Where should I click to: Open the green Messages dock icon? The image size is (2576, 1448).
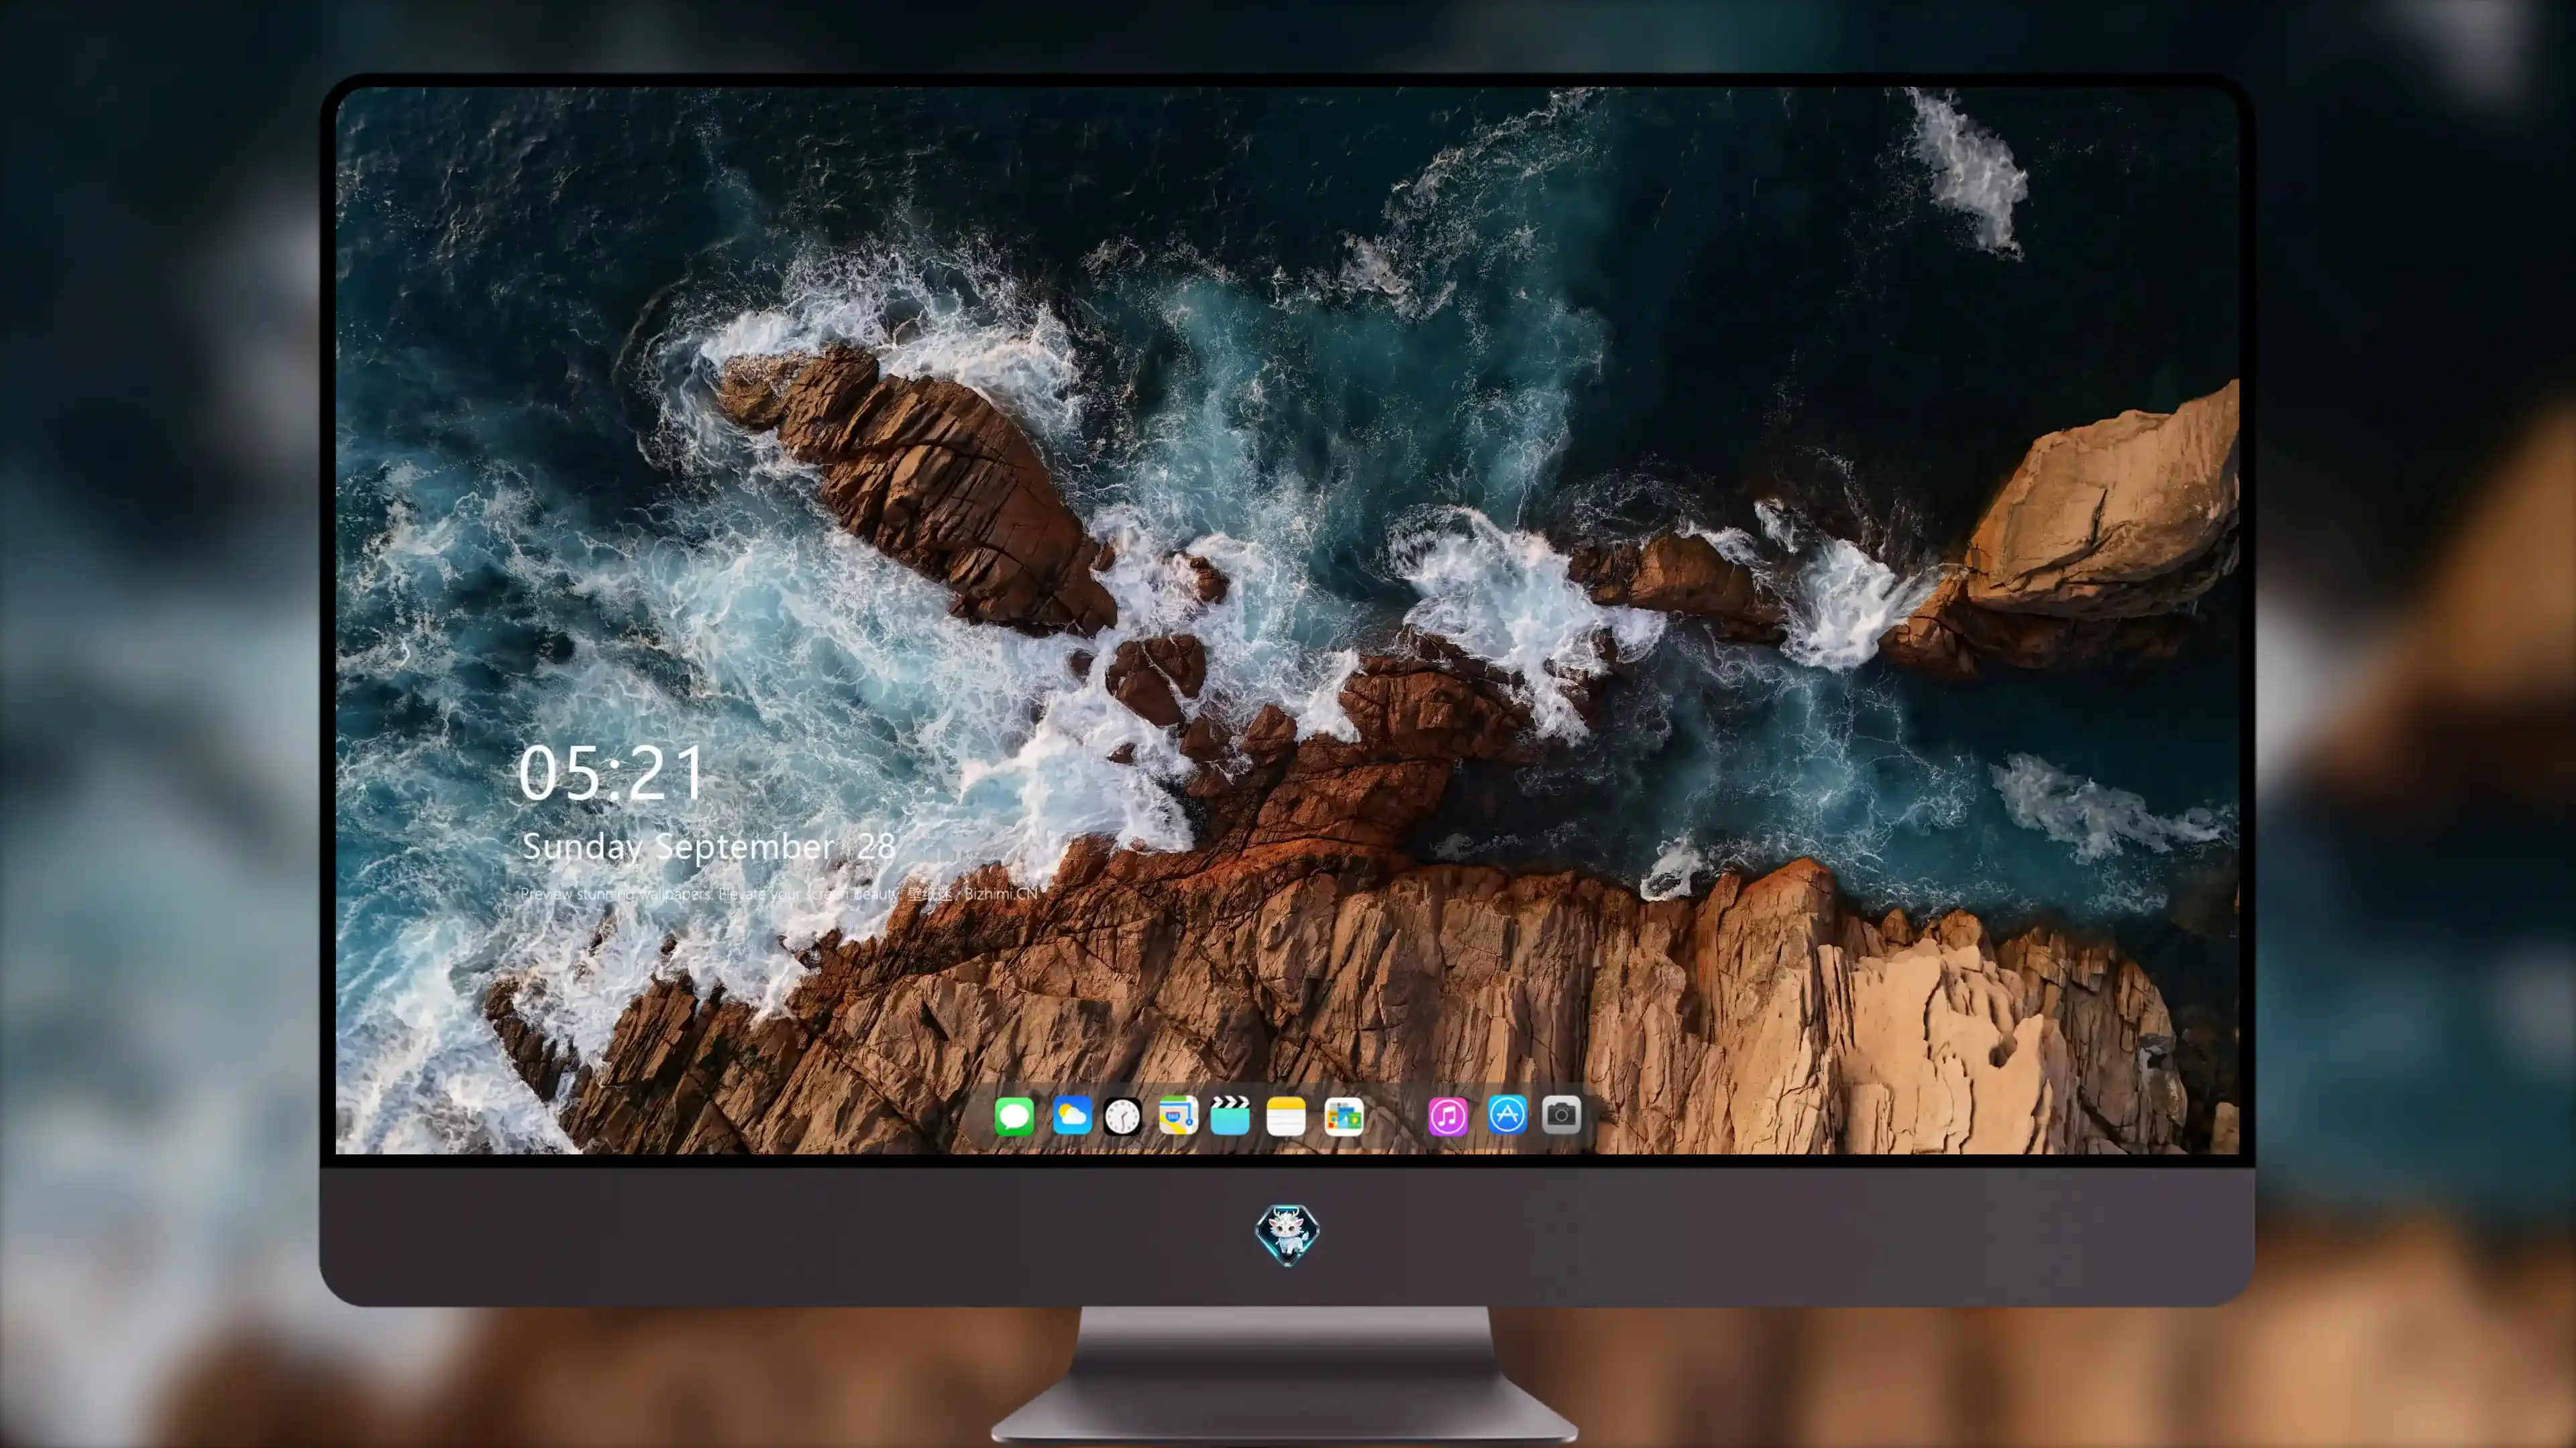(x=1014, y=1116)
